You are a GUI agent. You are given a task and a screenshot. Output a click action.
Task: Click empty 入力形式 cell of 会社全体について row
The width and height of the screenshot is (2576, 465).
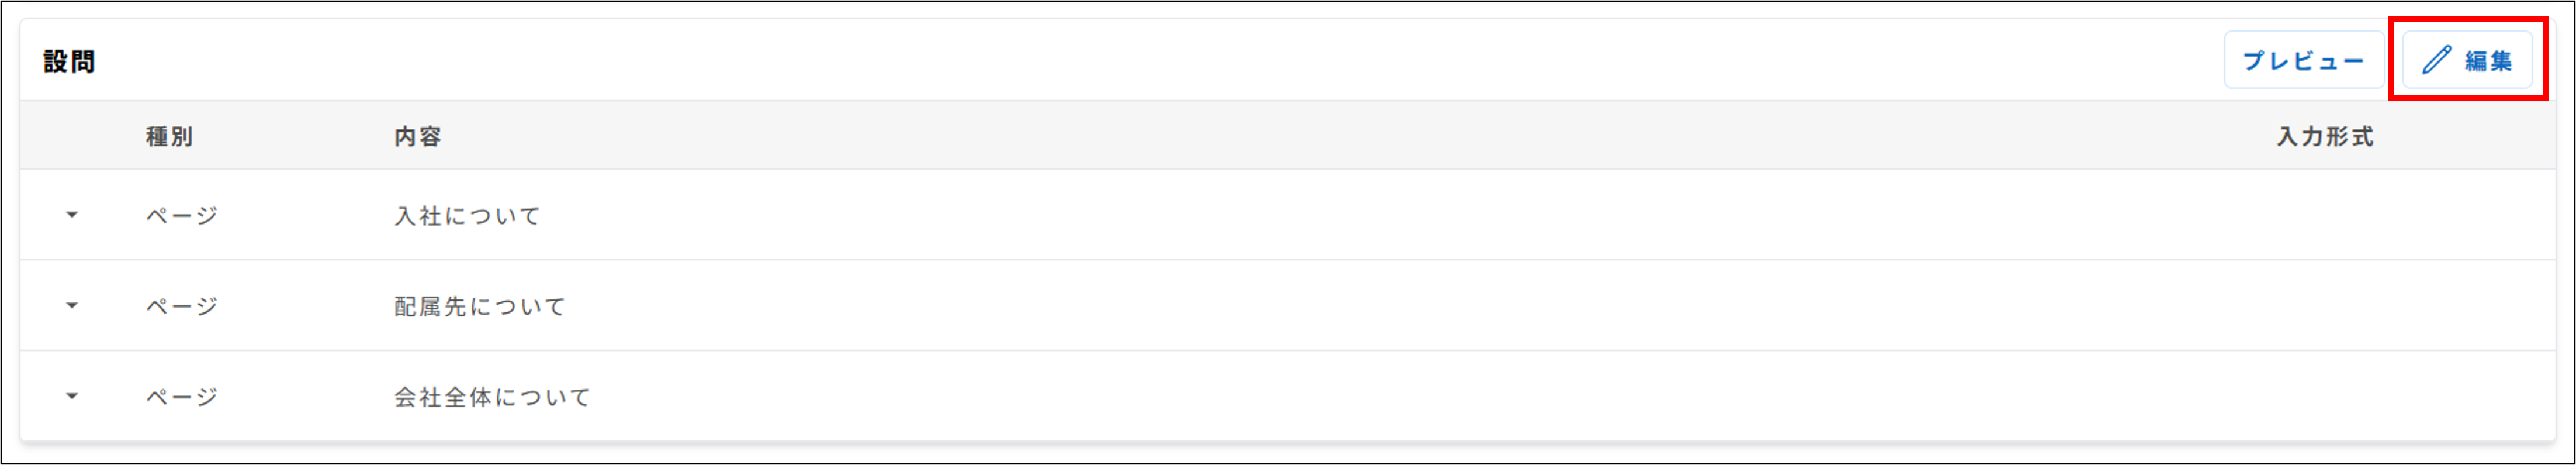[x=2324, y=396]
